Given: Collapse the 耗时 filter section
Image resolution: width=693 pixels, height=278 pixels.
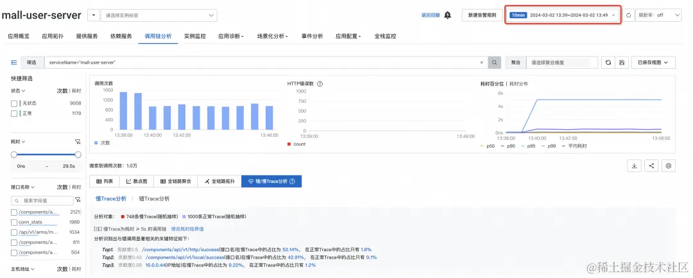Looking at the screenshot, I should [x=18, y=142].
